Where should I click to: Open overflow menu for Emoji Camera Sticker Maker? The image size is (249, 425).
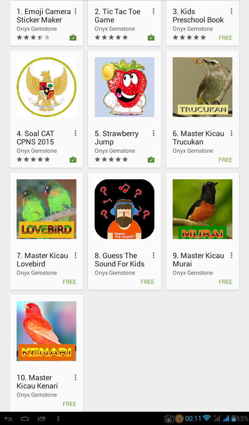76,11
